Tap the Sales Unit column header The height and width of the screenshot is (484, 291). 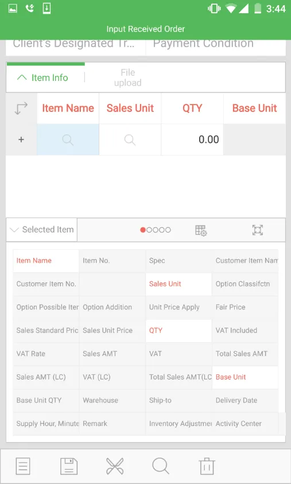click(x=130, y=109)
